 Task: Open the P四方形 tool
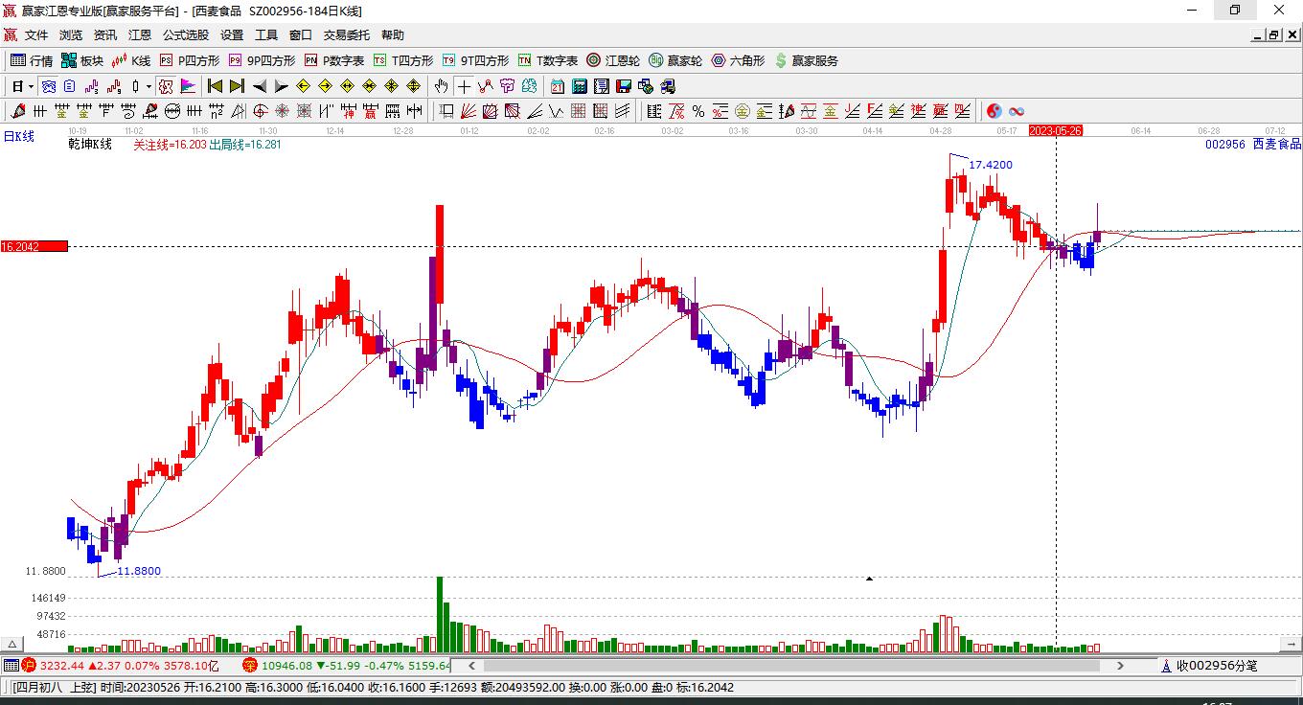click(x=190, y=60)
